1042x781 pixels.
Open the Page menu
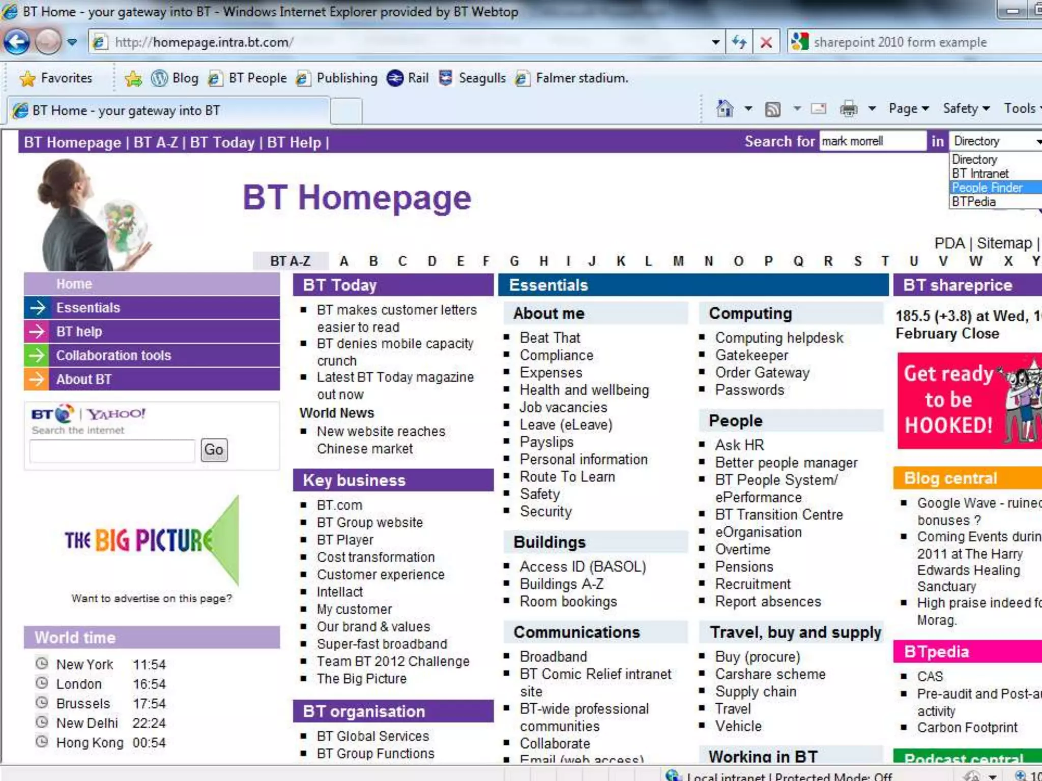(909, 108)
